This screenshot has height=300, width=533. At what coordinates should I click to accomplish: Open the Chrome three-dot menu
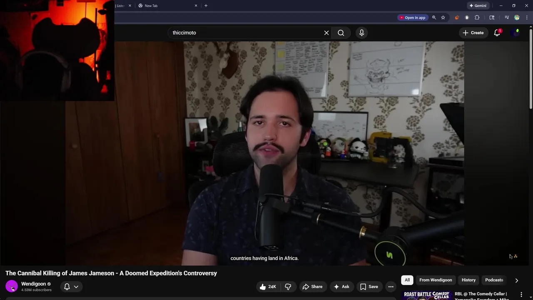coord(527,17)
